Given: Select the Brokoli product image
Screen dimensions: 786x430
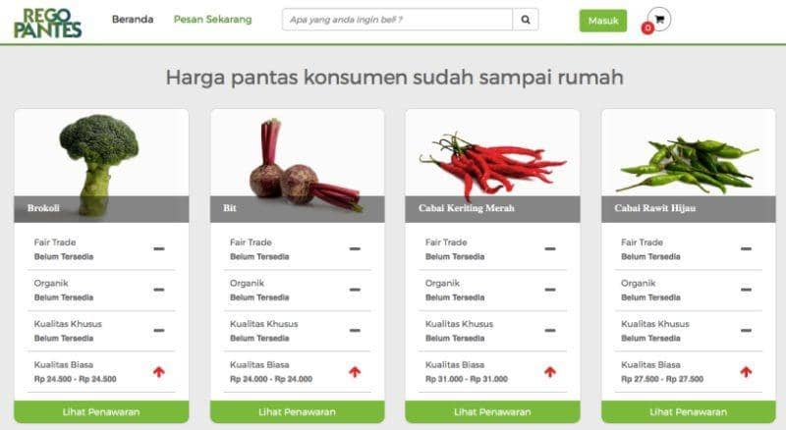Looking at the screenshot, I should coord(101,165).
